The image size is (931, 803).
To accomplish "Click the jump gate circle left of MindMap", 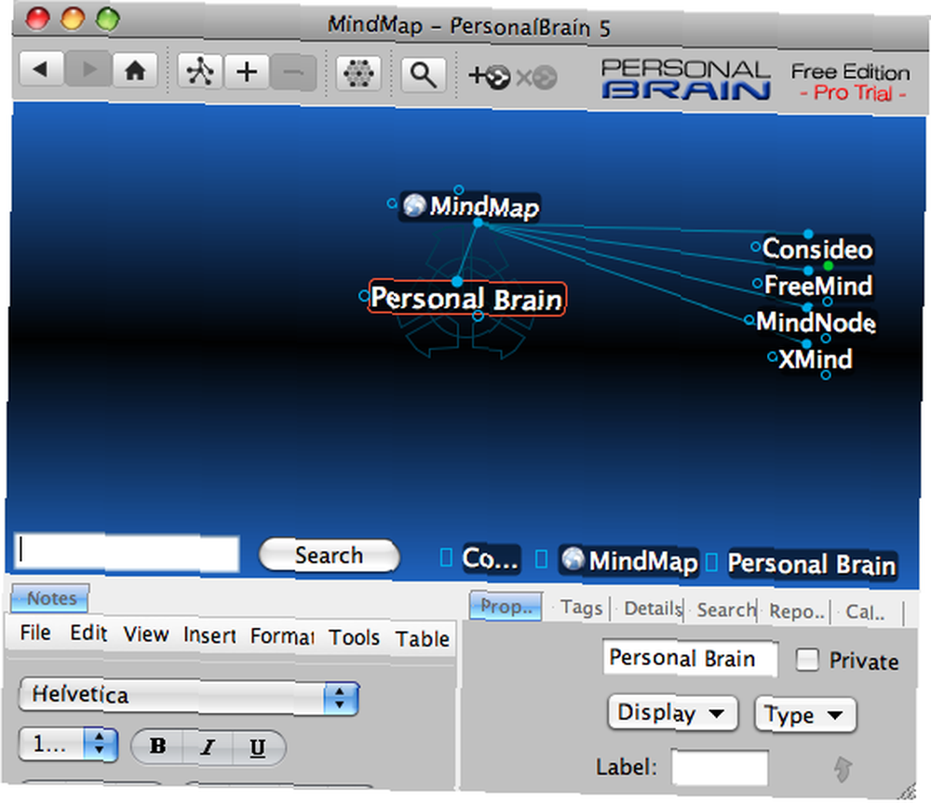I will (x=391, y=204).
